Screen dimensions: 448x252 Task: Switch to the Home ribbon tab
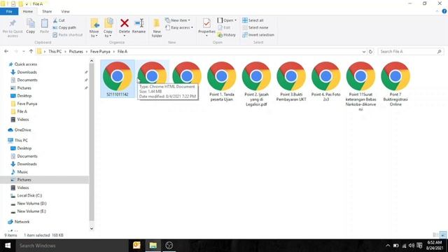(x=28, y=11)
